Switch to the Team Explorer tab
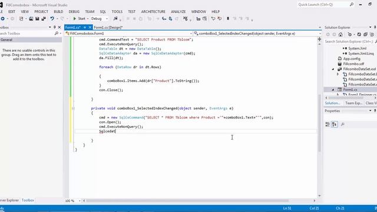The image size is (377, 212). coord(353,103)
